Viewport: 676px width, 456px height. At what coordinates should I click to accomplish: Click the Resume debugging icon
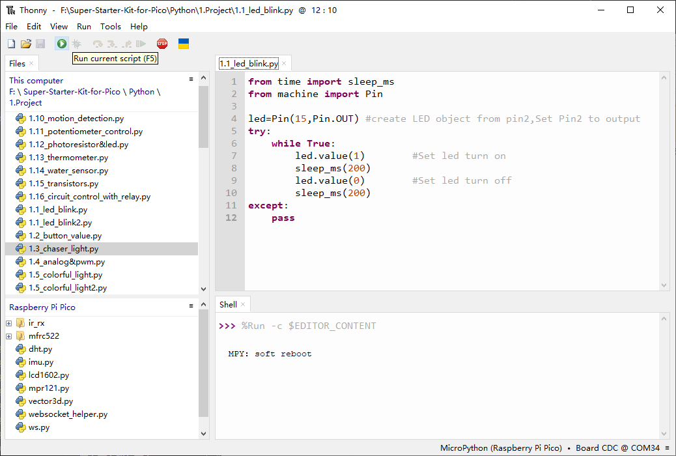pos(141,44)
